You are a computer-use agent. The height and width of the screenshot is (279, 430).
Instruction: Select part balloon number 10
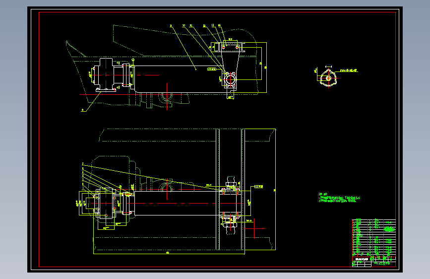click(x=184, y=26)
